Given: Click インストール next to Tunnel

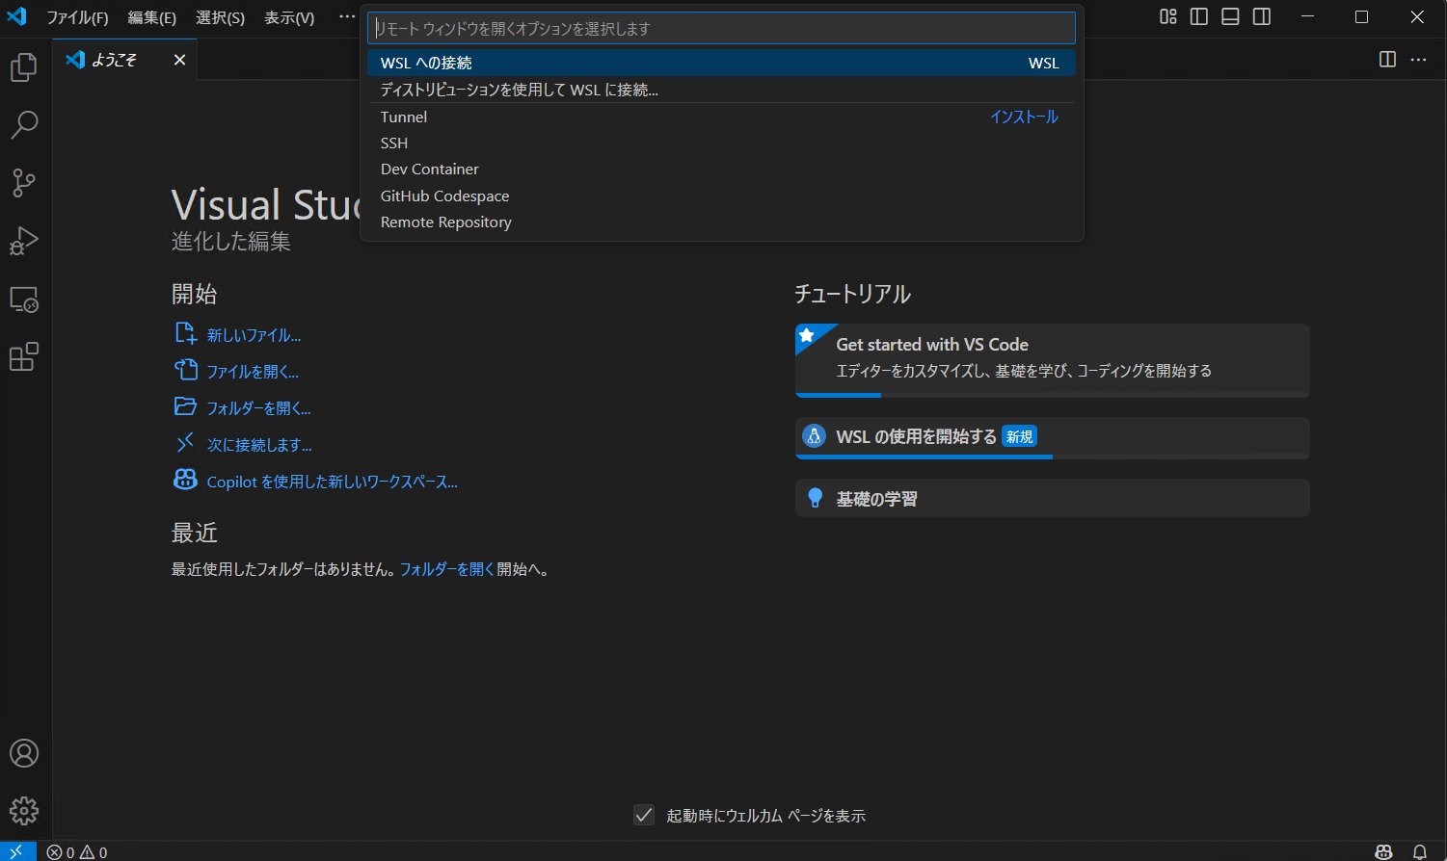Looking at the screenshot, I should pyautogui.click(x=1024, y=117).
